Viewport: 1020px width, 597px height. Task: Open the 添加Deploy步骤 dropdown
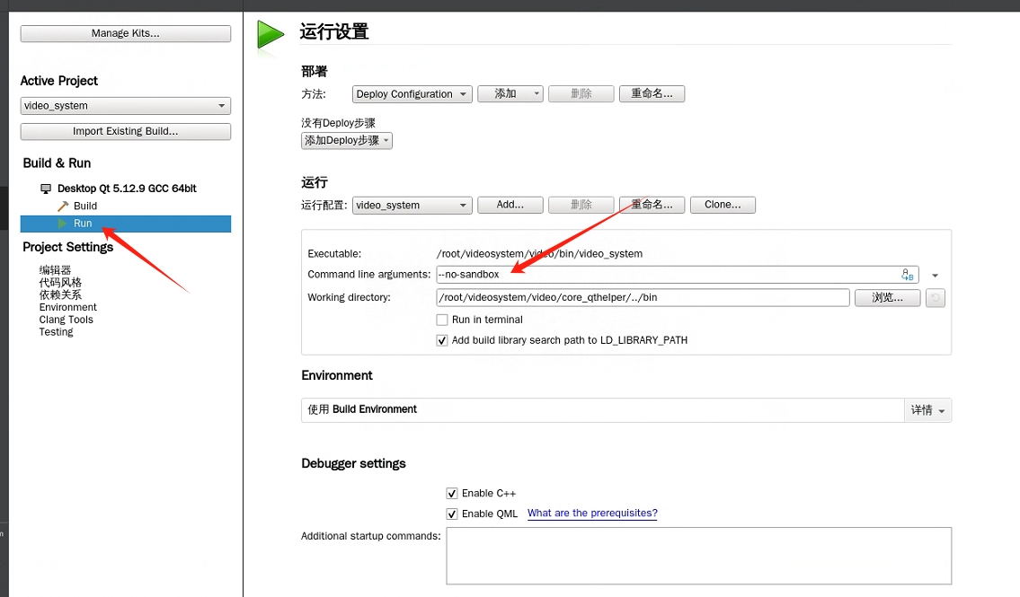[347, 141]
